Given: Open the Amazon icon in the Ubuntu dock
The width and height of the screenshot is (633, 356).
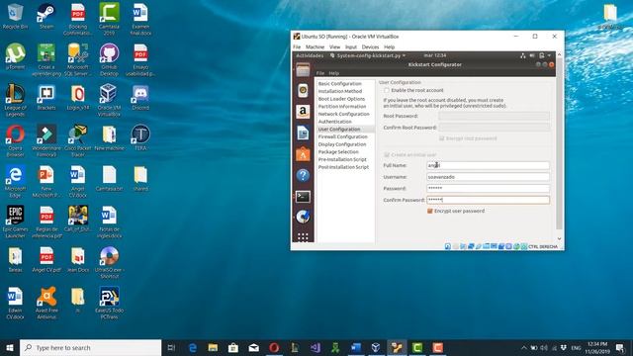Looking at the screenshot, I should tap(303, 112).
